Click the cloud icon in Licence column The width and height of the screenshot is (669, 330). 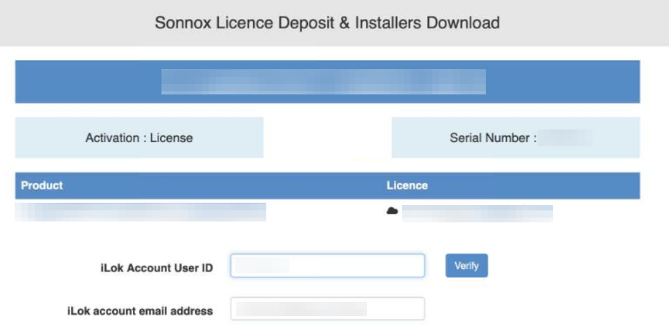pyautogui.click(x=391, y=210)
